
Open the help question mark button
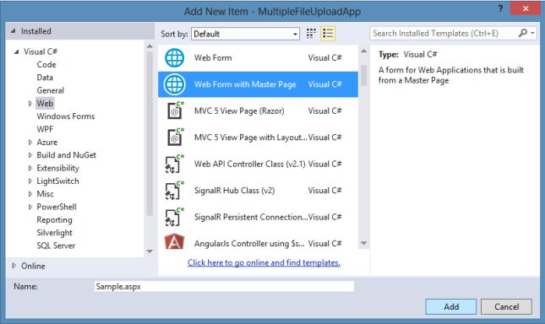pyautogui.click(x=500, y=8)
